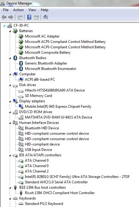
Task: Collapse the Batteries category
Action: point(10,31)
